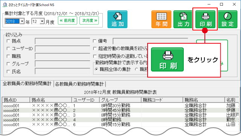Sort by グループ column header
Screen dimensions: 241x137
(120, 100)
